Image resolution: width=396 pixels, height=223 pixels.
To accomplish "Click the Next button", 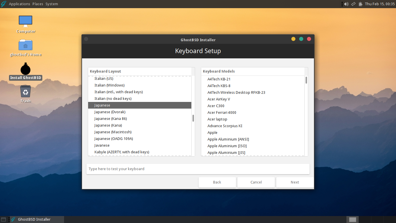I will pos(295,182).
